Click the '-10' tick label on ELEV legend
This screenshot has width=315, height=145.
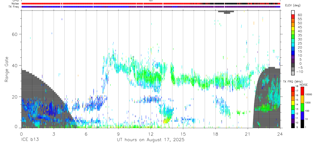pos(299,72)
